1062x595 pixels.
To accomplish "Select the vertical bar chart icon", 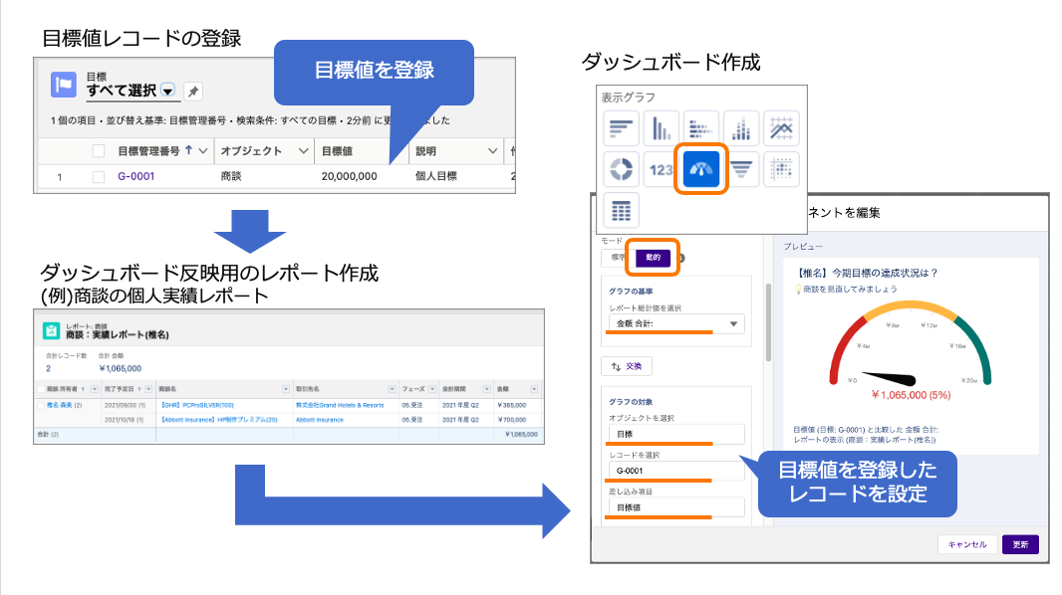I will pyautogui.click(x=662, y=128).
